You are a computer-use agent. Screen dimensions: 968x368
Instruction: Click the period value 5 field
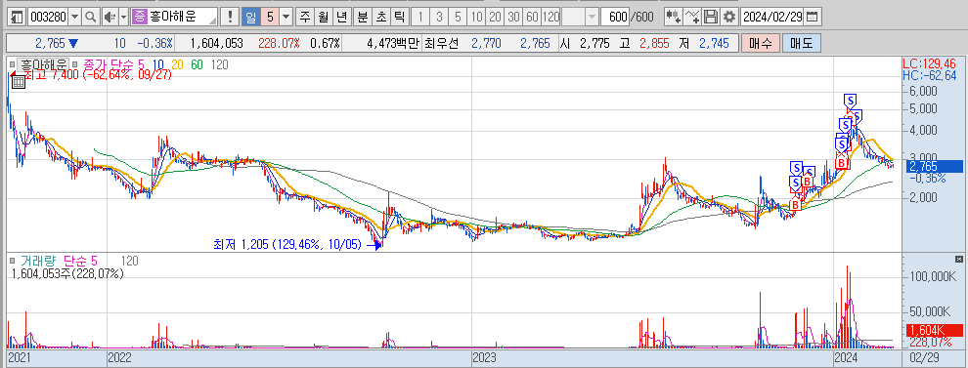(270, 17)
